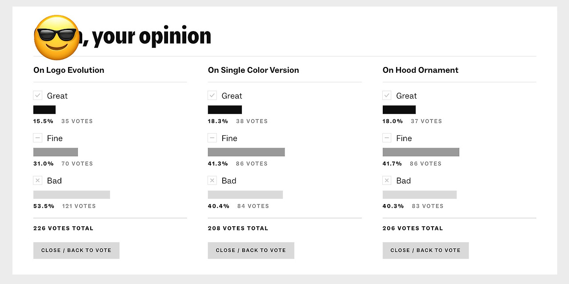
Task: Select the Bad box under Hood Ornament
Action: point(387,181)
